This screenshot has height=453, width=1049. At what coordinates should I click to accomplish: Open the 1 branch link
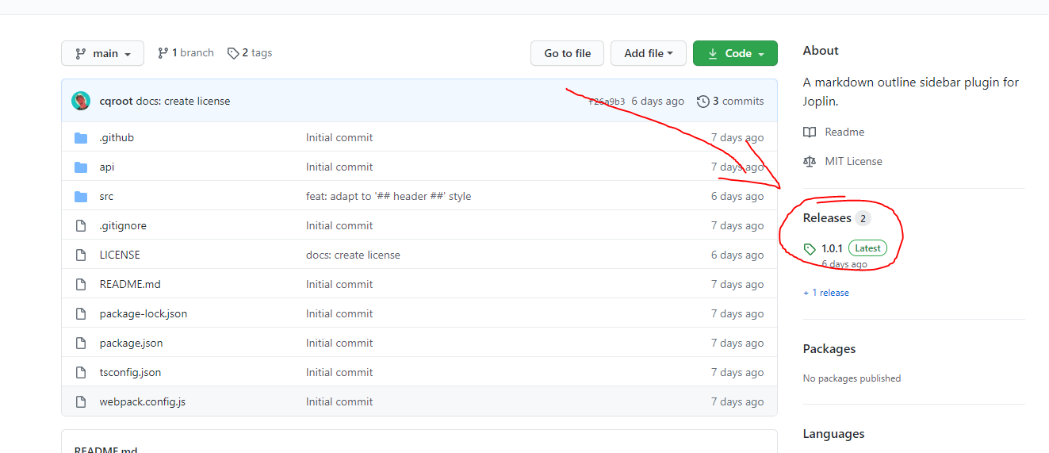point(186,53)
